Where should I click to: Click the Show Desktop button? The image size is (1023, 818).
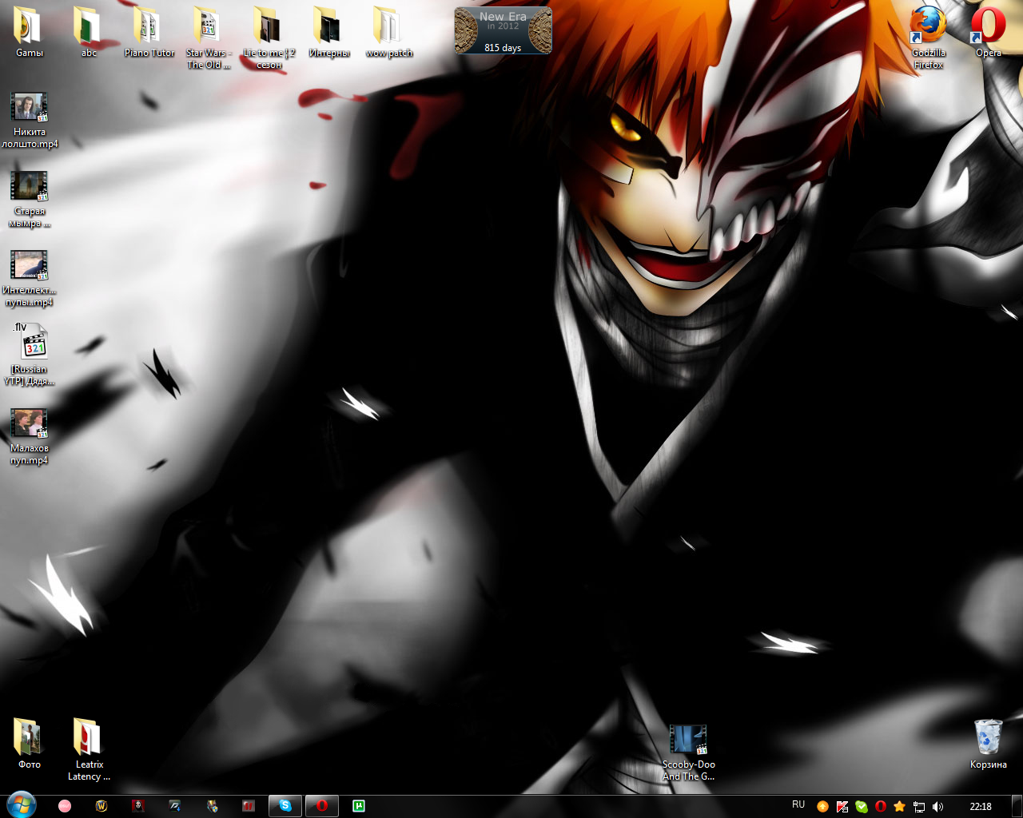pos(1017,806)
